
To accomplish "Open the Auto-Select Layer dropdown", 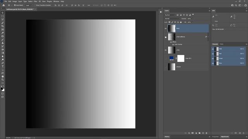I will pyautogui.click(x=29, y=5).
